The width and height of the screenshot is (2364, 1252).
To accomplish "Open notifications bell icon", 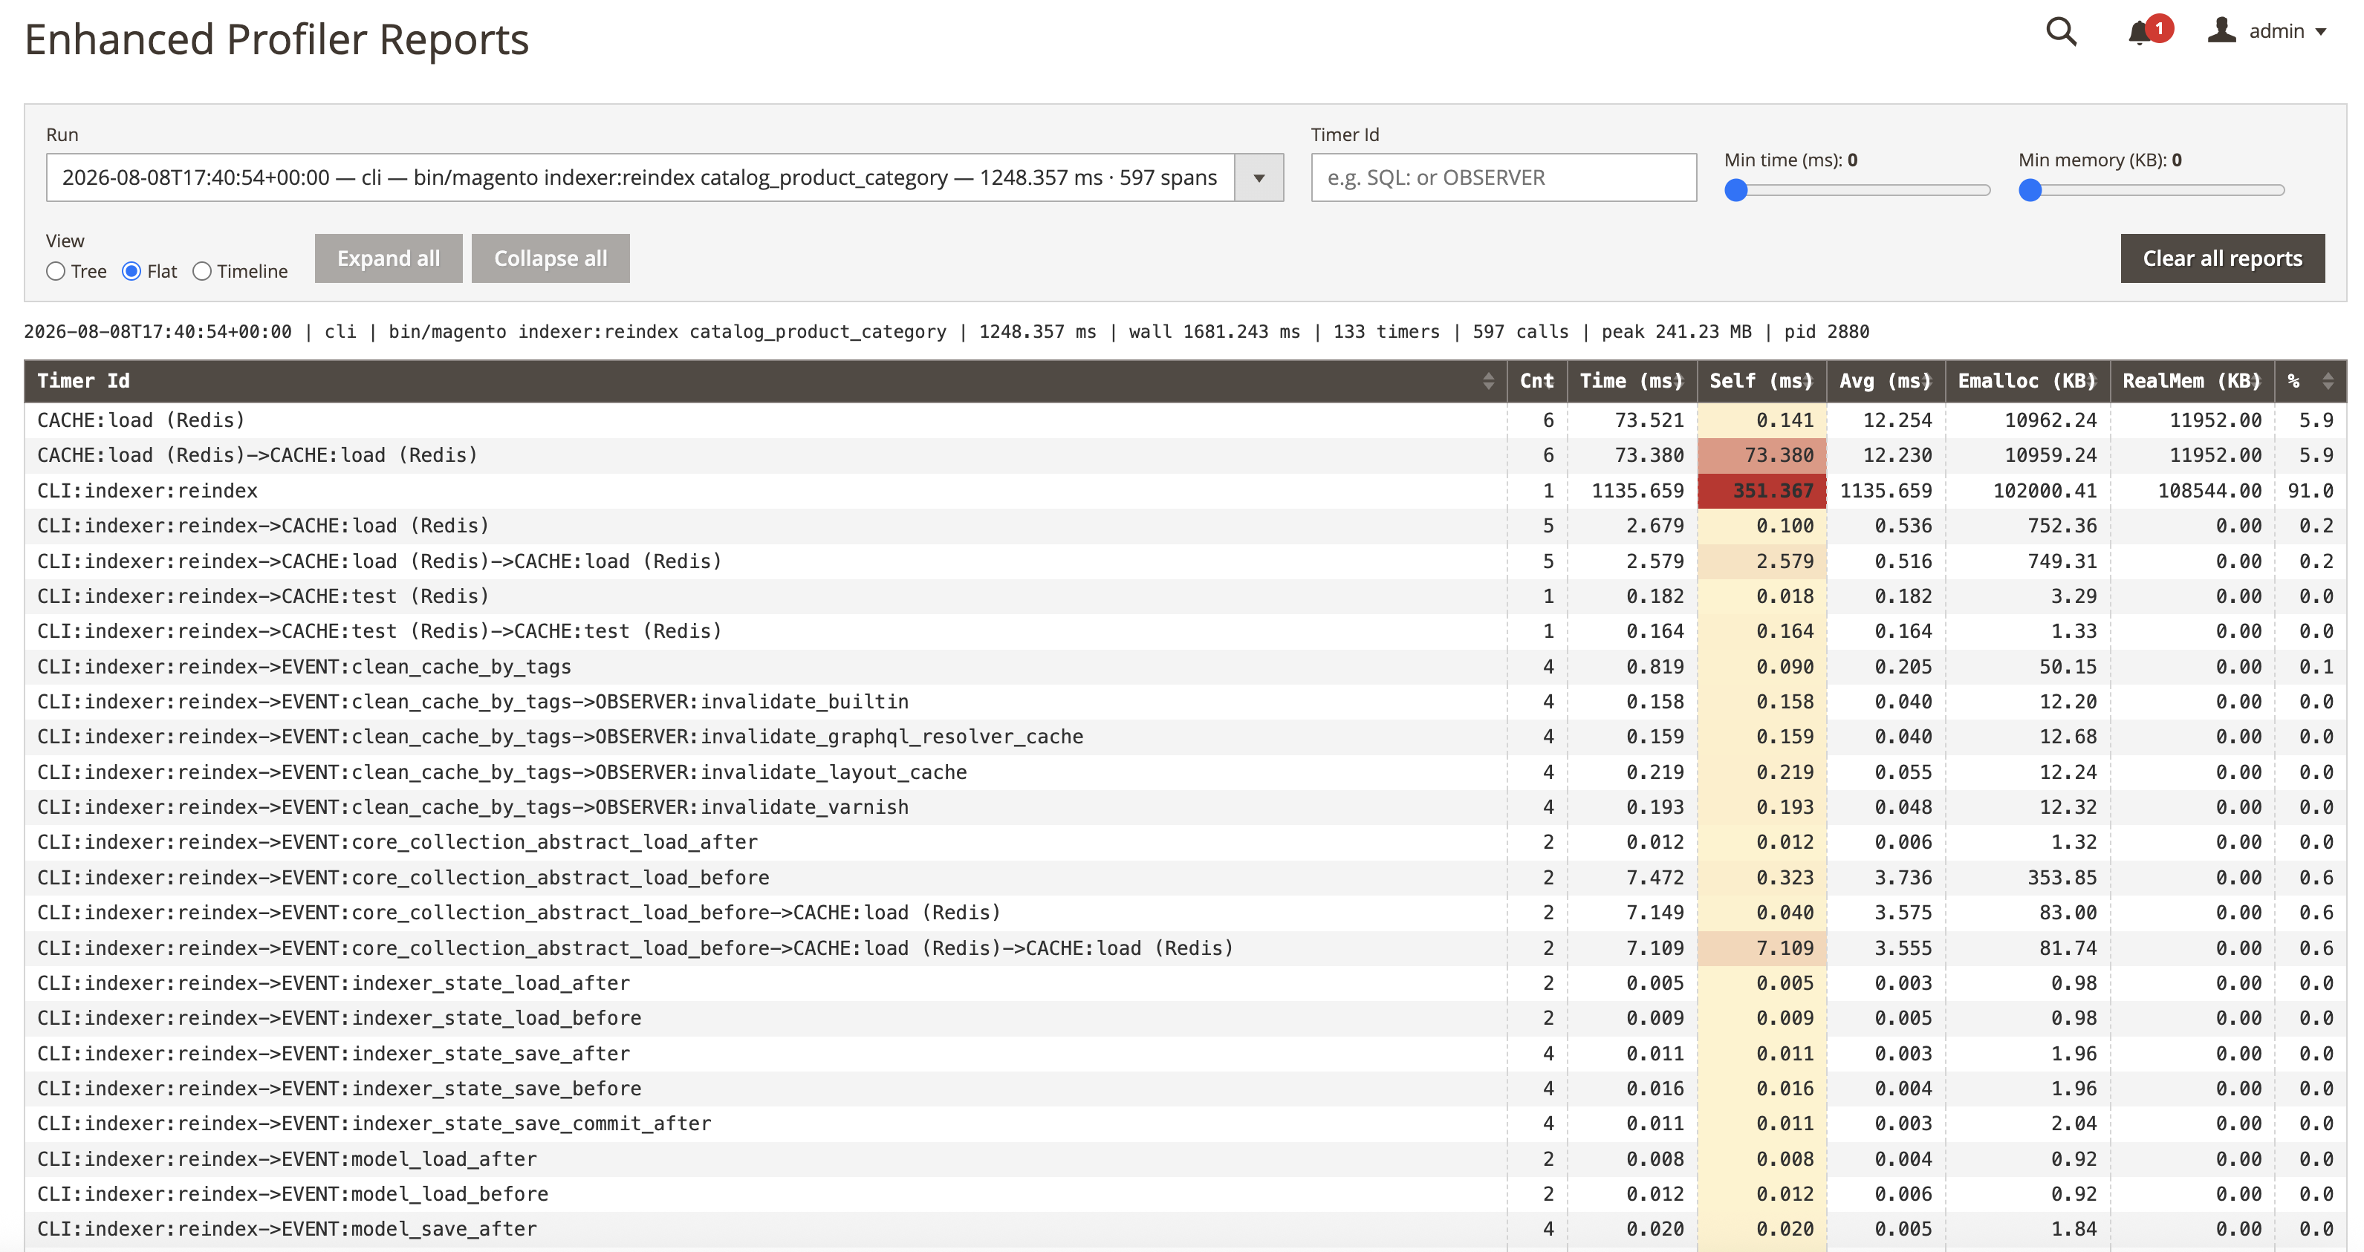I will point(2139,34).
